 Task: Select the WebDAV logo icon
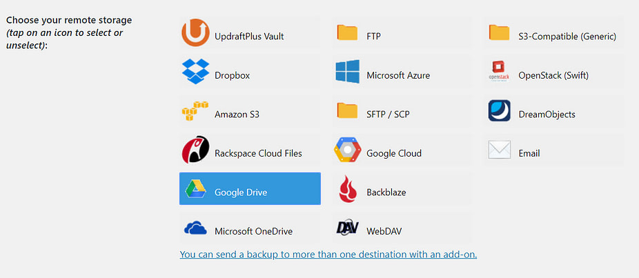tap(348, 228)
